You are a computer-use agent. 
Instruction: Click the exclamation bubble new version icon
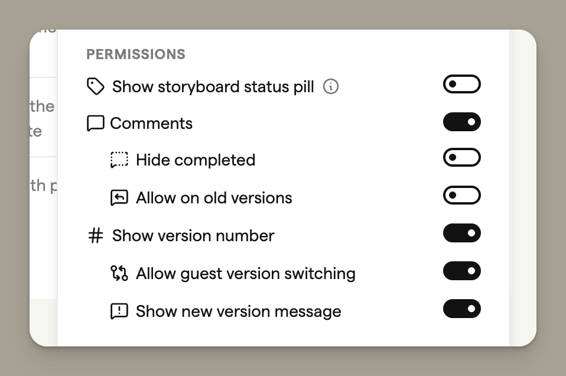(119, 312)
